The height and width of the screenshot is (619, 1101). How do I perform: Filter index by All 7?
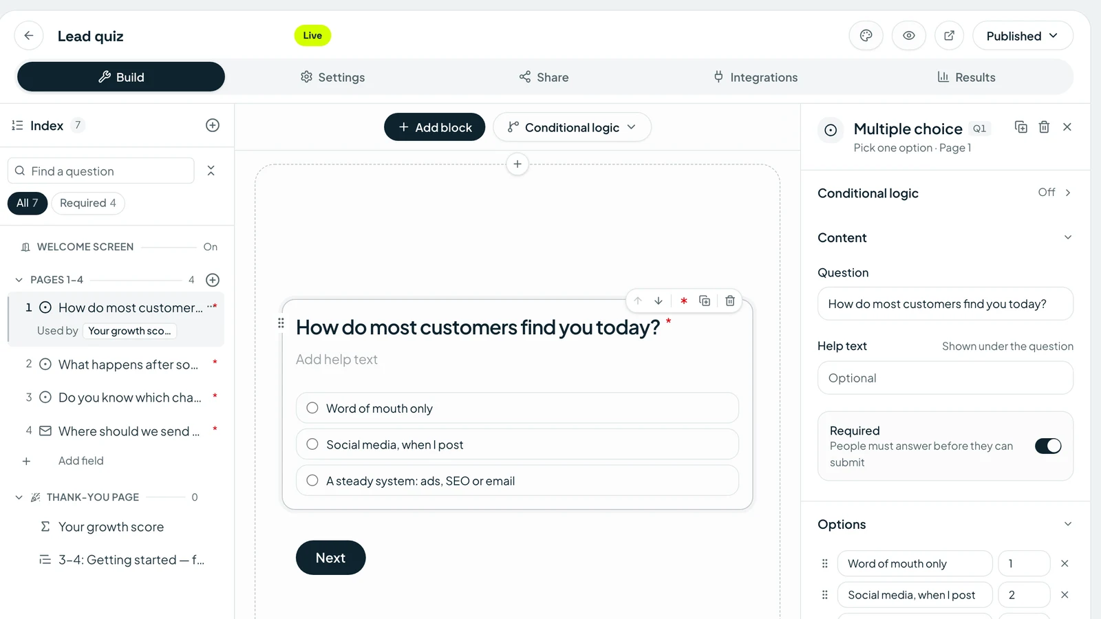(28, 203)
